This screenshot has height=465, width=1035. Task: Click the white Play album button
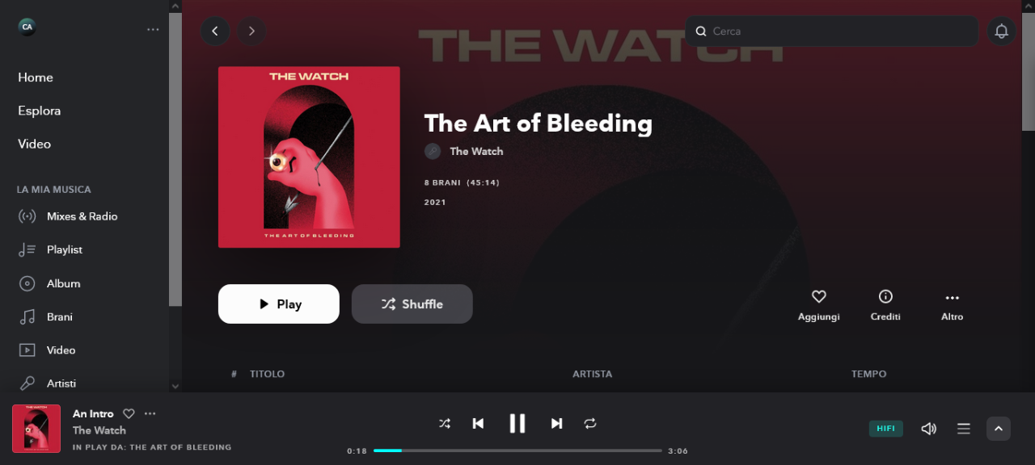coord(279,304)
